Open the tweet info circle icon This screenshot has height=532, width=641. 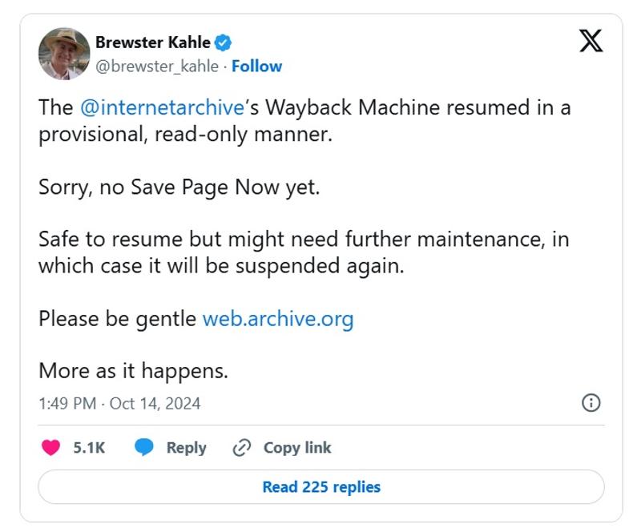[x=591, y=402]
